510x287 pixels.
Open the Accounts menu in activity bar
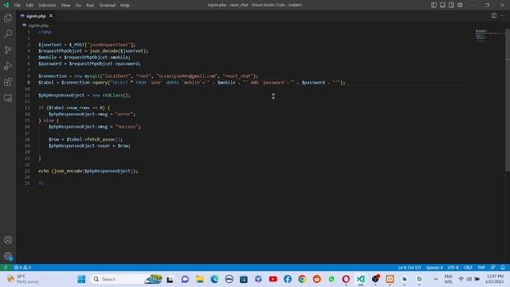pyautogui.click(x=8, y=240)
